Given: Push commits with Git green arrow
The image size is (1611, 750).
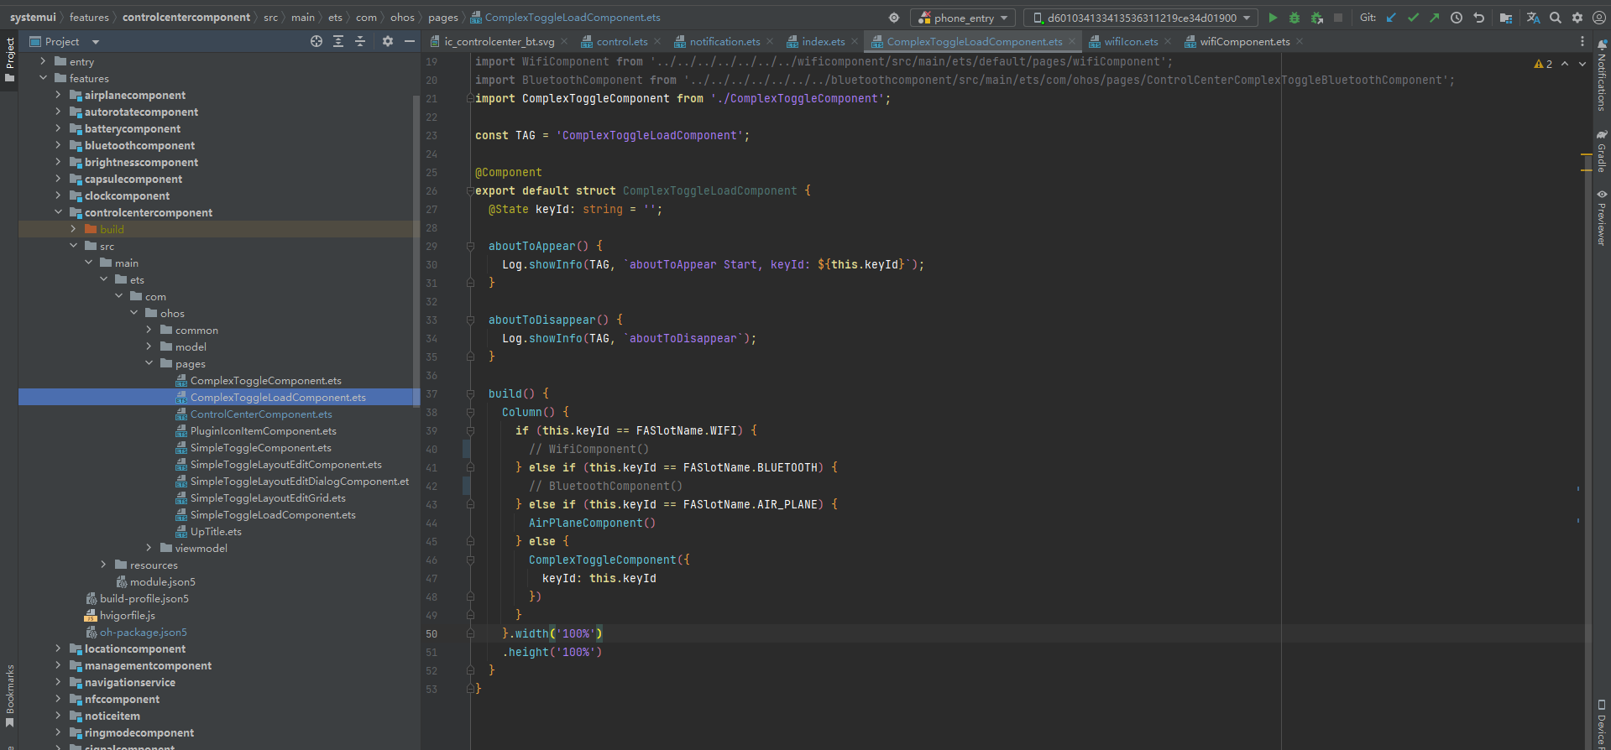Looking at the screenshot, I should coord(1435,18).
